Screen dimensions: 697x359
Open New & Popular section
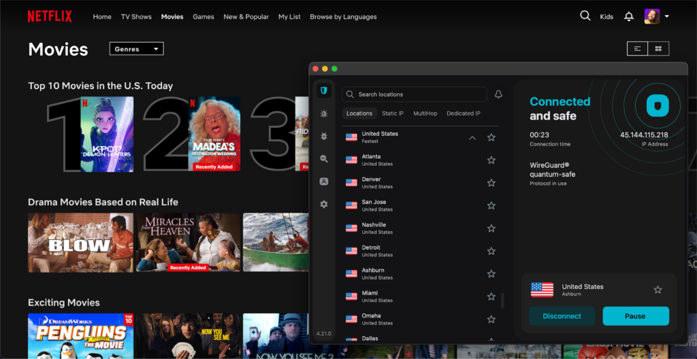[x=246, y=17]
